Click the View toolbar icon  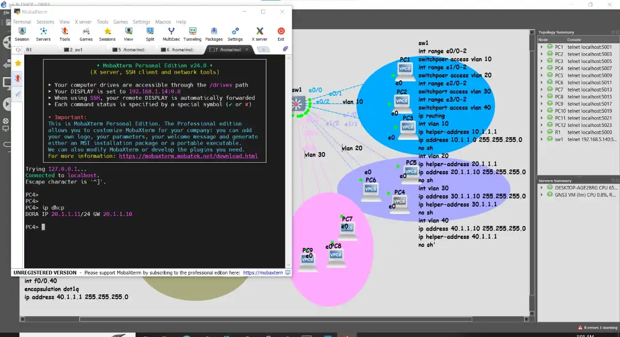coord(128,34)
